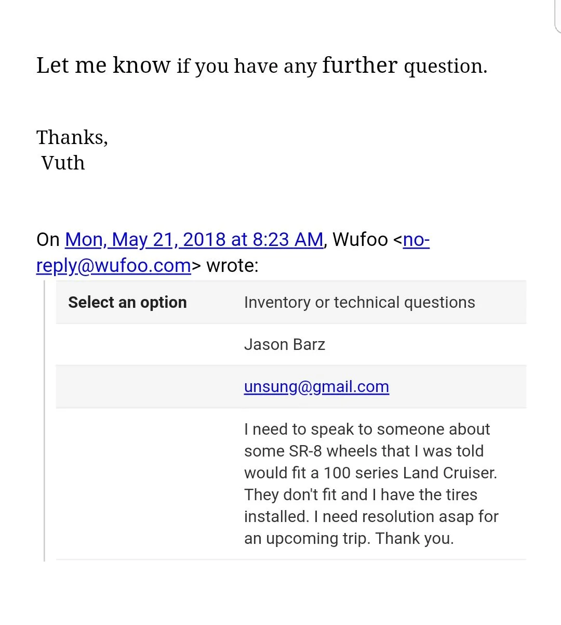Click the no-reply@wufoo.com email link

point(113,266)
